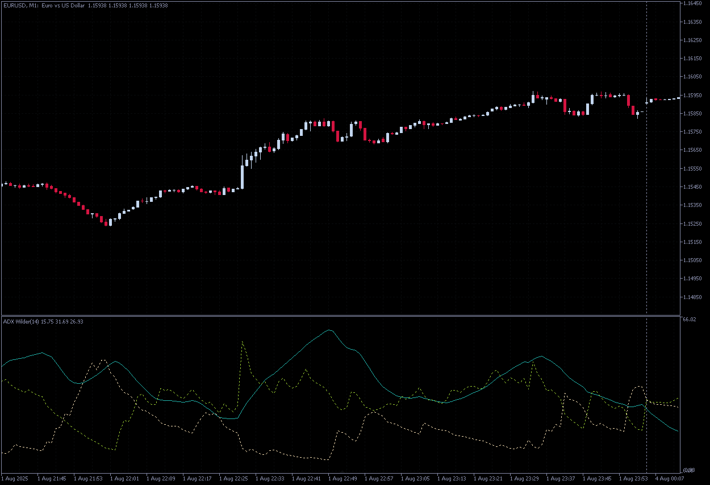
Task: Click the 1 Aug 22:49 time label
Action: click(x=343, y=479)
